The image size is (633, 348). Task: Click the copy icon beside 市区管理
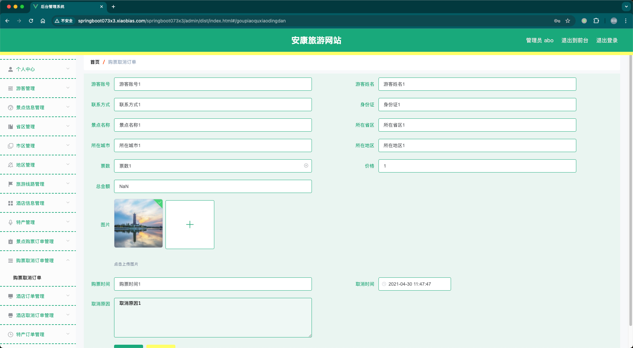(x=11, y=146)
